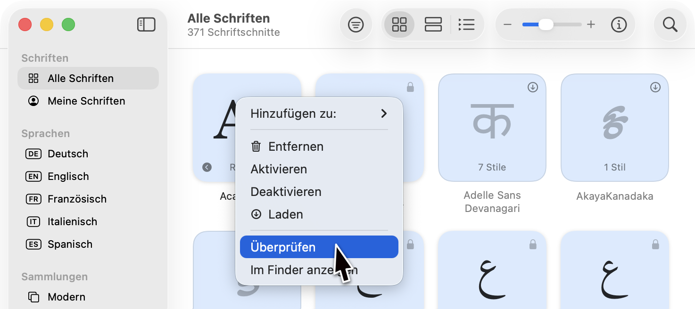Open the font filter options icon

coord(356,24)
